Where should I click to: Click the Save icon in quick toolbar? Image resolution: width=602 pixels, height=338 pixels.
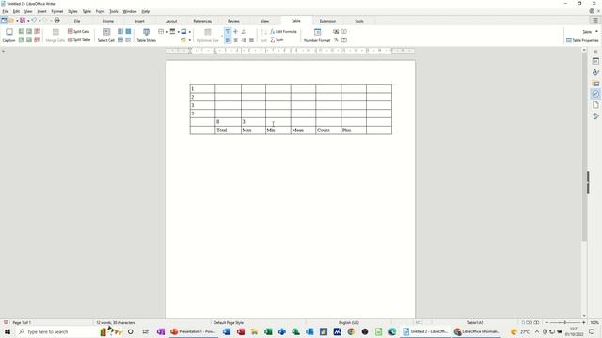pyautogui.click(x=23, y=20)
